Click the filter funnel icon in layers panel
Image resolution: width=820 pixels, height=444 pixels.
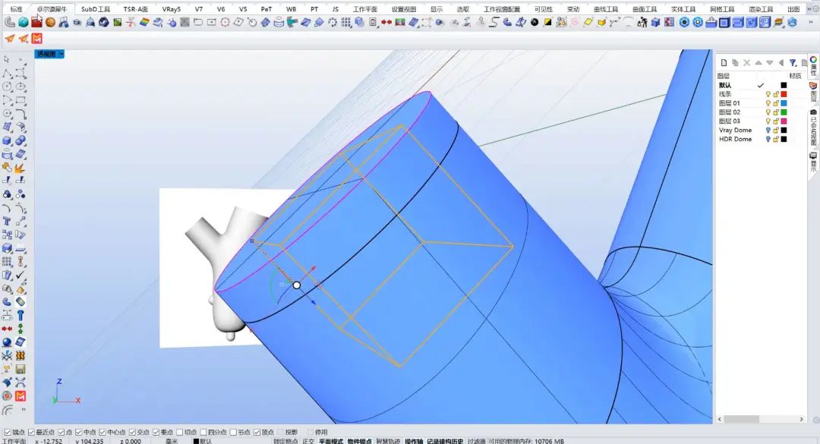[x=792, y=63]
